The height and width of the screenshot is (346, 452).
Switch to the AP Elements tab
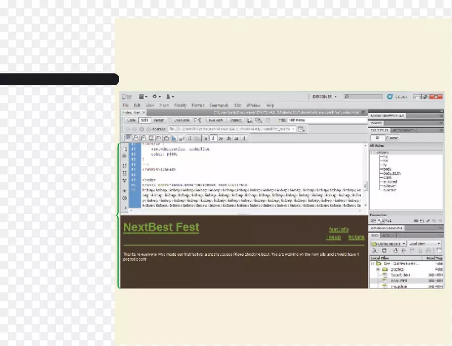click(402, 130)
